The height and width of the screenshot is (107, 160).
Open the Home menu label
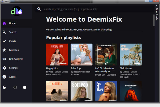click(x=12, y=23)
